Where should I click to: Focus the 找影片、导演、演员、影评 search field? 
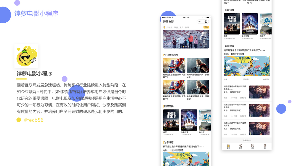pos(177,27)
